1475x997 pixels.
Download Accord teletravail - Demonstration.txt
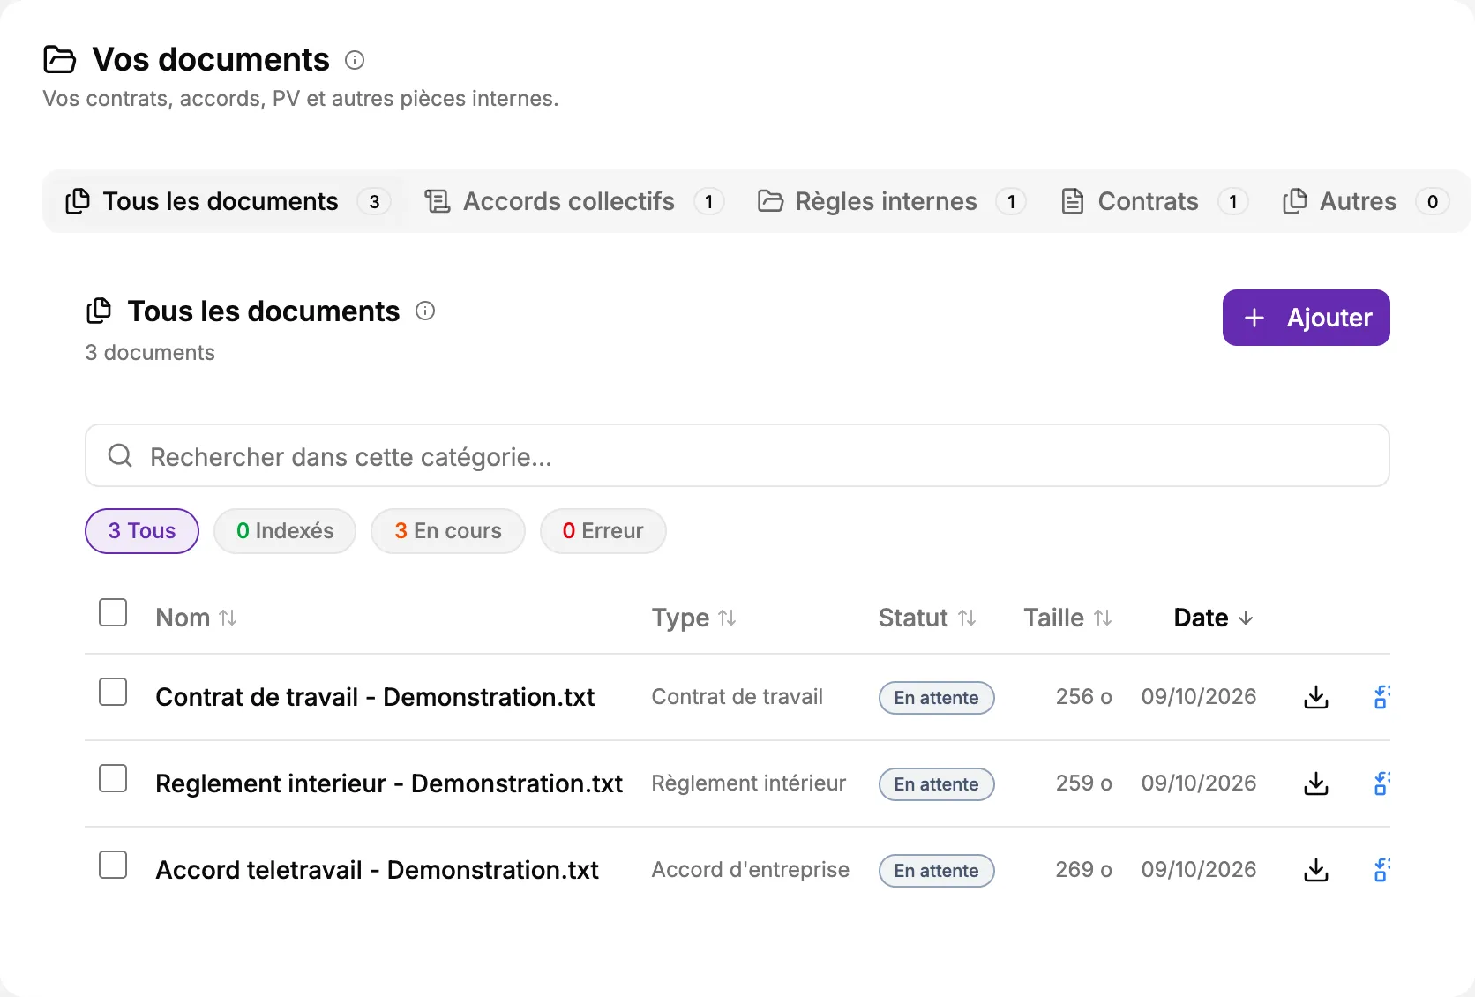point(1316,870)
